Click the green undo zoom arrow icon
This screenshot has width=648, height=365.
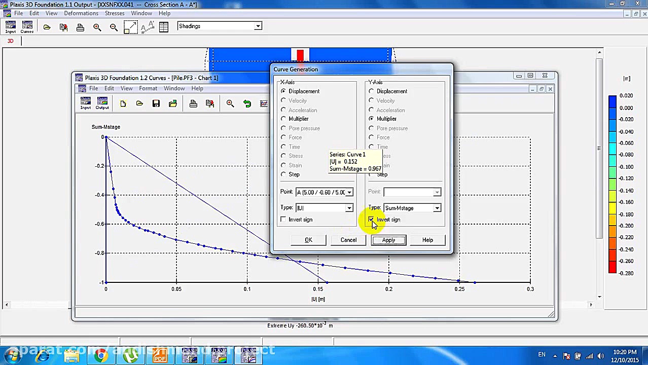pos(247,103)
